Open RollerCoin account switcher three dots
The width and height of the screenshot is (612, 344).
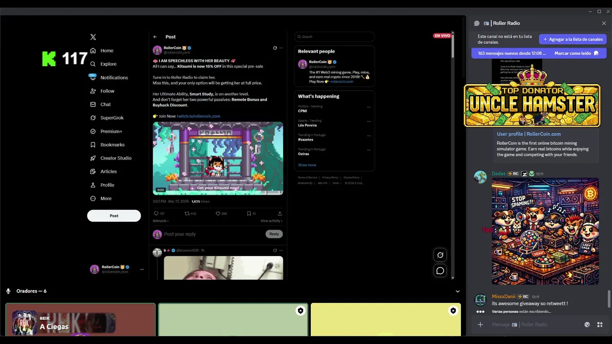(x=142, y=269)
